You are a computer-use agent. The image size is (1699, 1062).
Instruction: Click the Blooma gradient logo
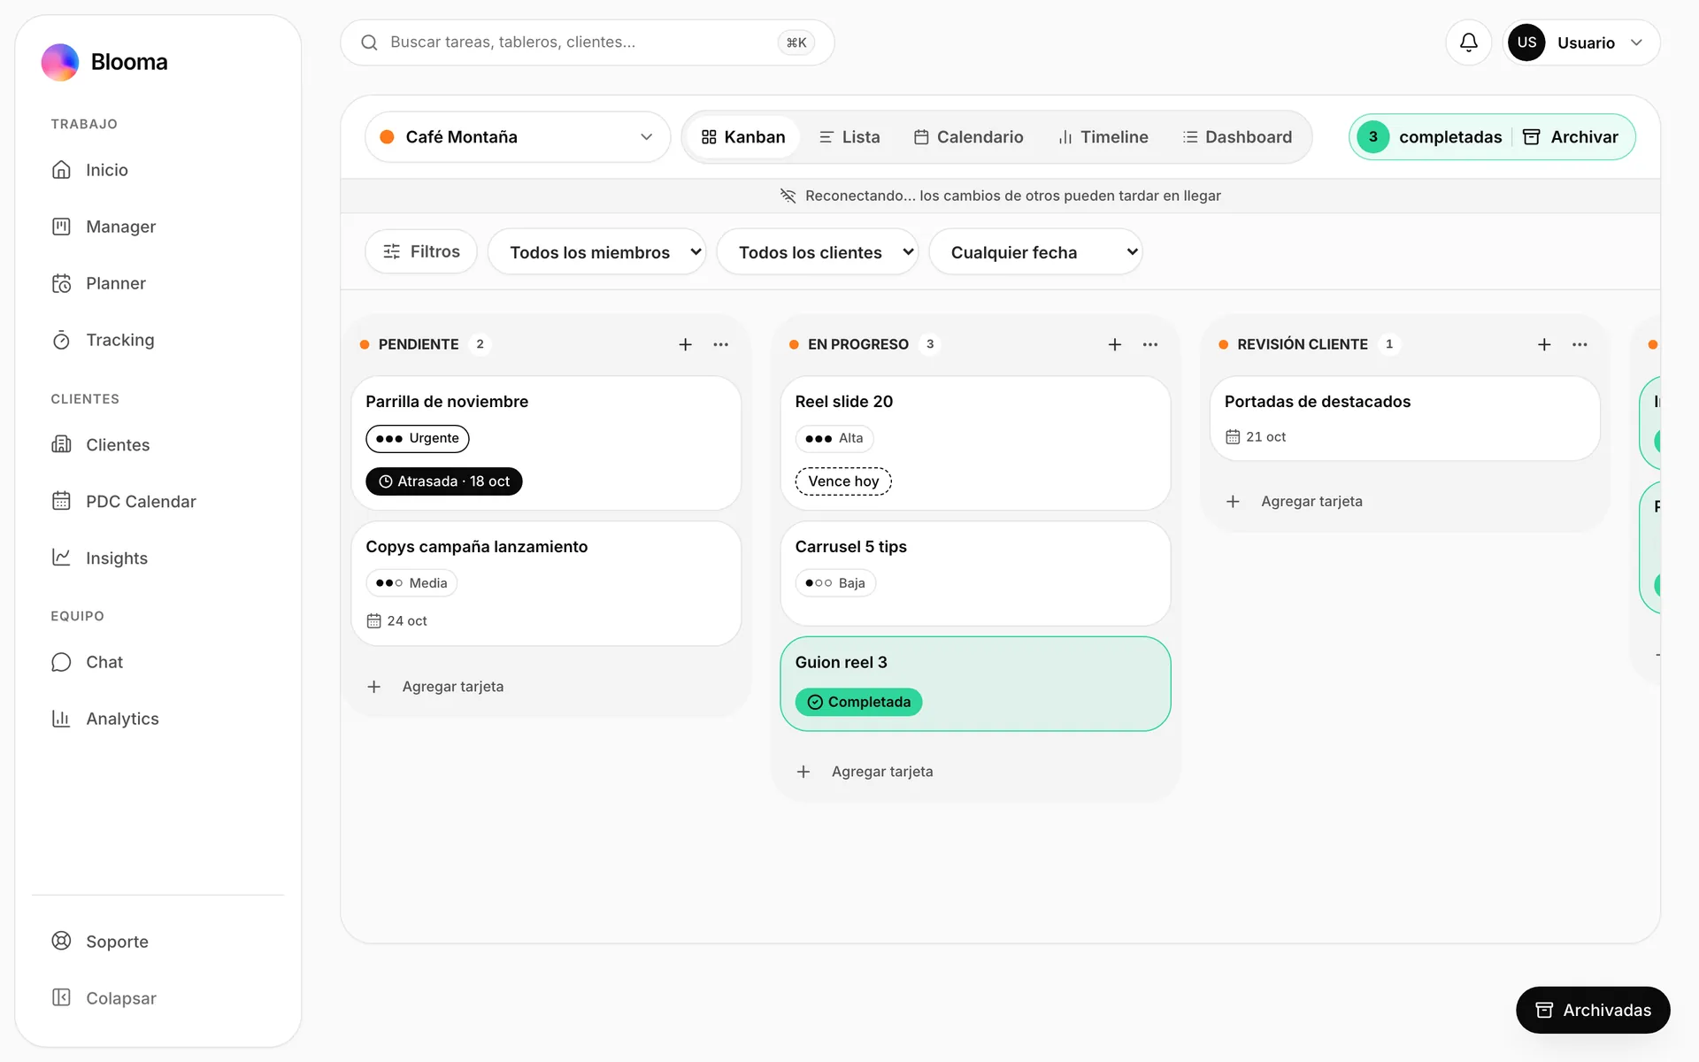[x=60, y=62]
